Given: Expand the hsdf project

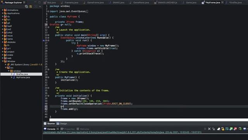Looking at the screenshot, I should click(3, 26).
